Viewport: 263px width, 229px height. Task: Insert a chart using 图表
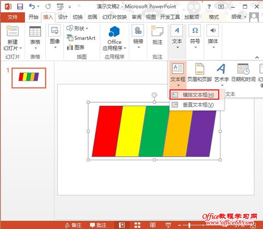(75, 47)
